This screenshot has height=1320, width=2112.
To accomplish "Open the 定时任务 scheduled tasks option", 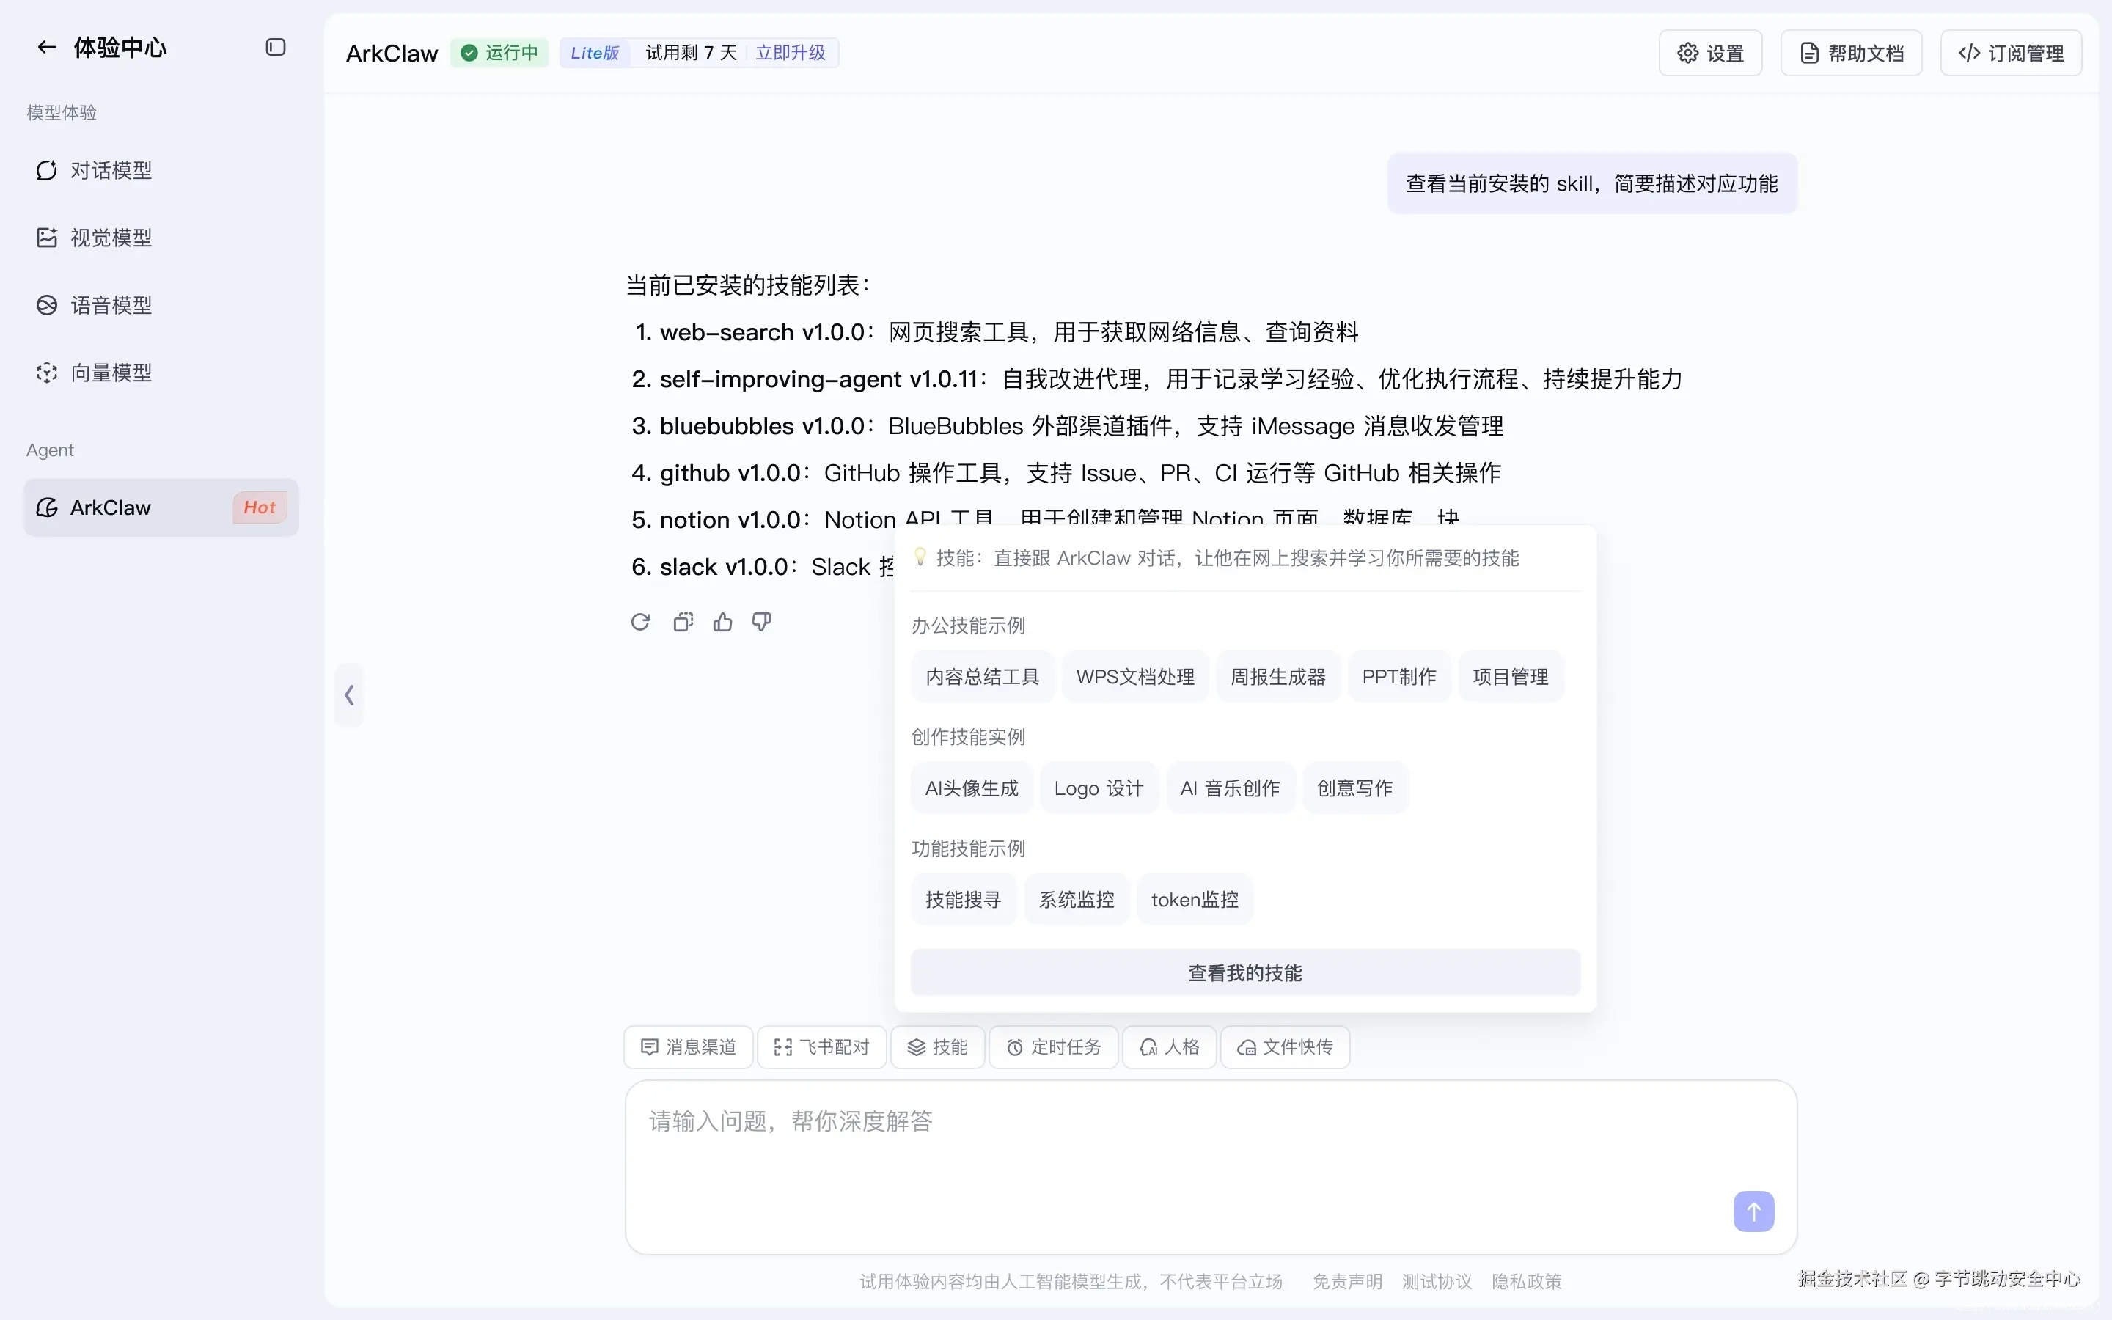I will pyautogui.click(x=1053, y=1046).
